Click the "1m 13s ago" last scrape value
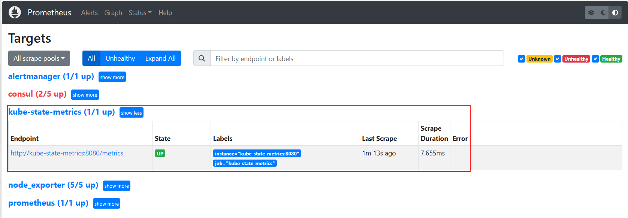 tap(379, 153)
